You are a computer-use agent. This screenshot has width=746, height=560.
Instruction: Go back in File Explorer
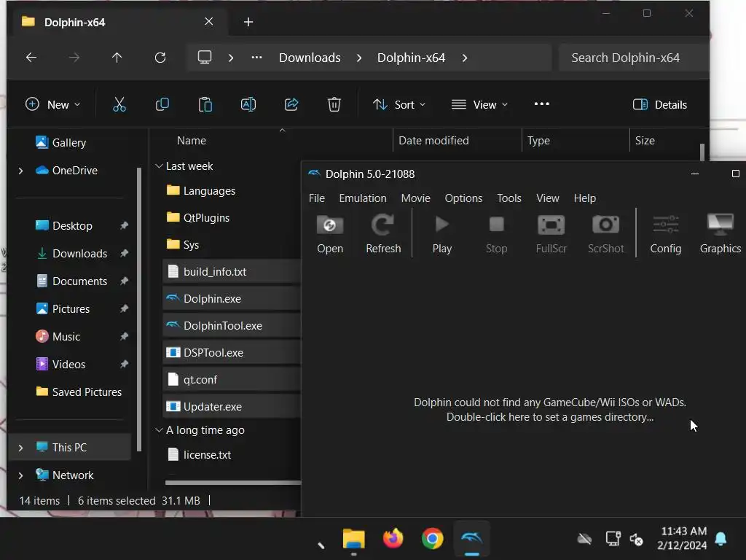[31, 58]
